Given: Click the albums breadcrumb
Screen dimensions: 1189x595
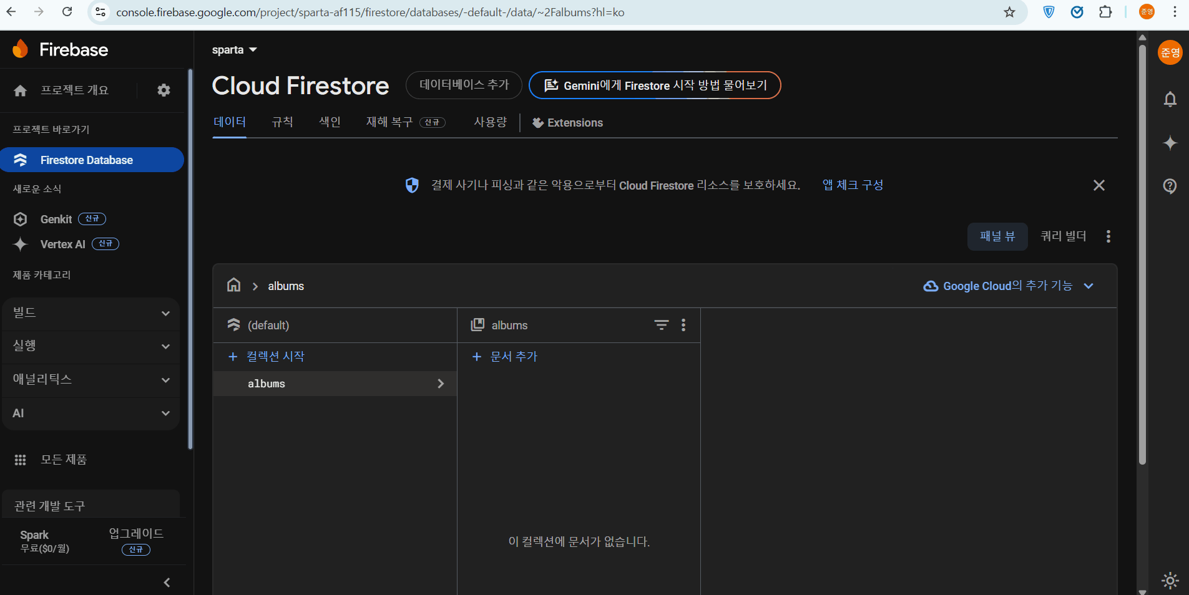Looking at the screenshot, I should (286, 286).
